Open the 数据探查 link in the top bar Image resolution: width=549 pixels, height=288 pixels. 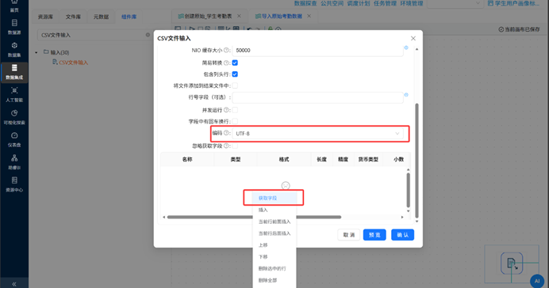305,3
